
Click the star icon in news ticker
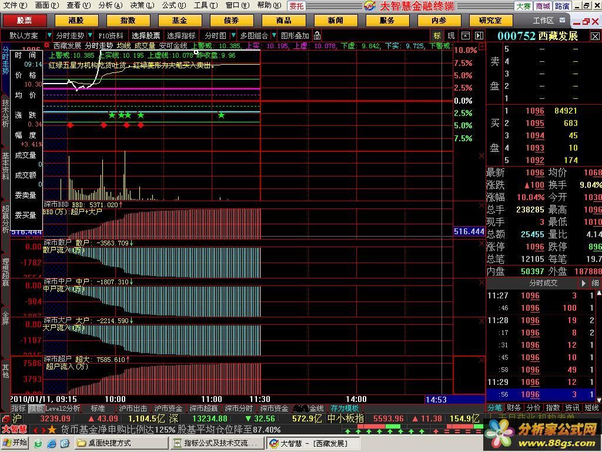pyautogui.click(x=52, y=429)
